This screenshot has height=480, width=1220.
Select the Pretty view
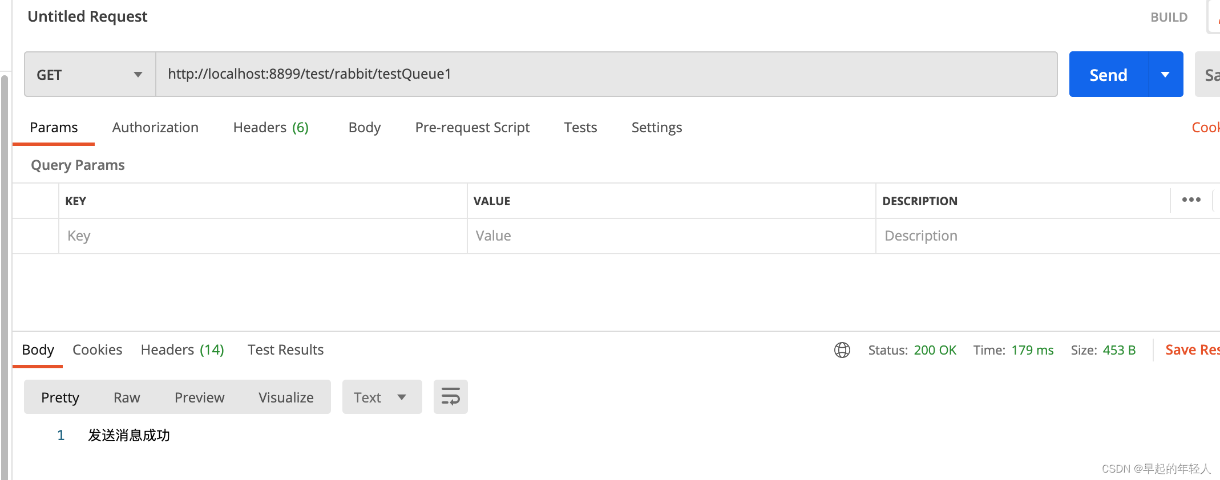point(60,397)
